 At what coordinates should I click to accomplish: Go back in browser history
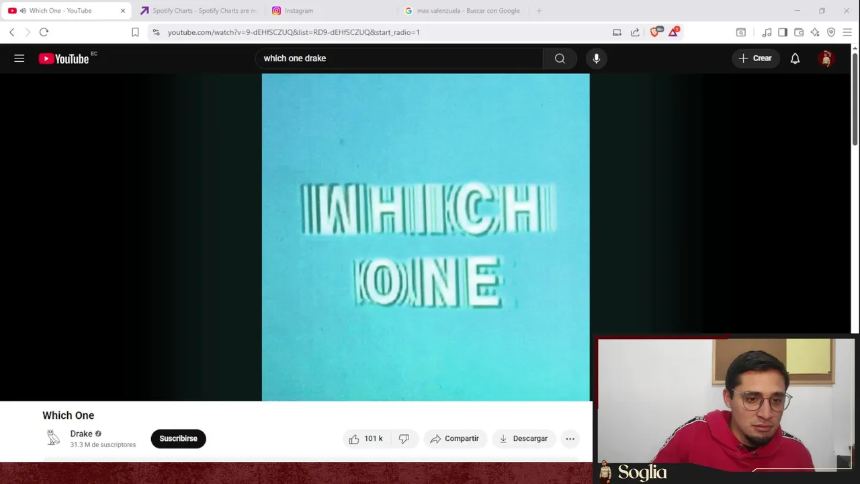pos(11,32)
